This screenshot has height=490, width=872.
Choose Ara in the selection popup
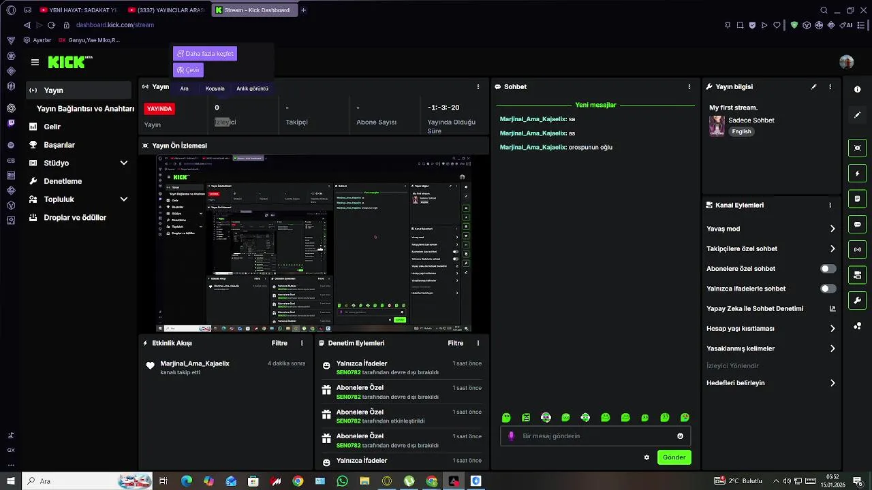click(x=184, y=88)
